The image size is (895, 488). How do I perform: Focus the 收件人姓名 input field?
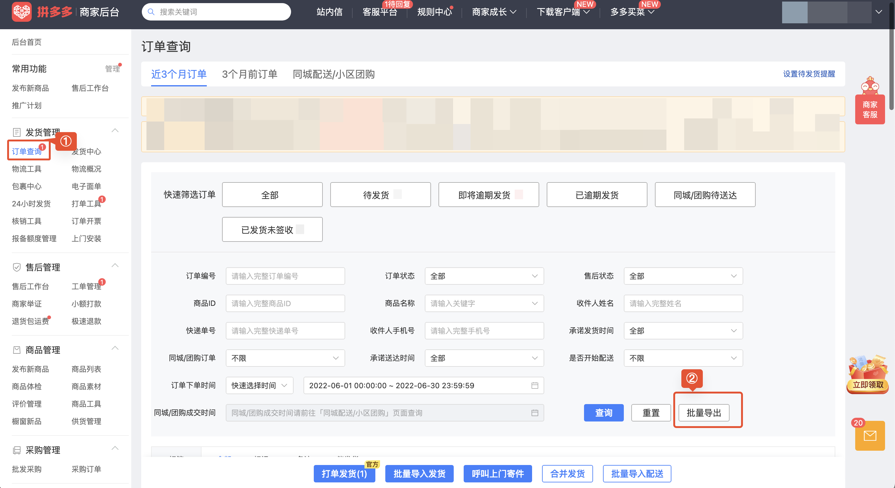(x=683, y=303)
